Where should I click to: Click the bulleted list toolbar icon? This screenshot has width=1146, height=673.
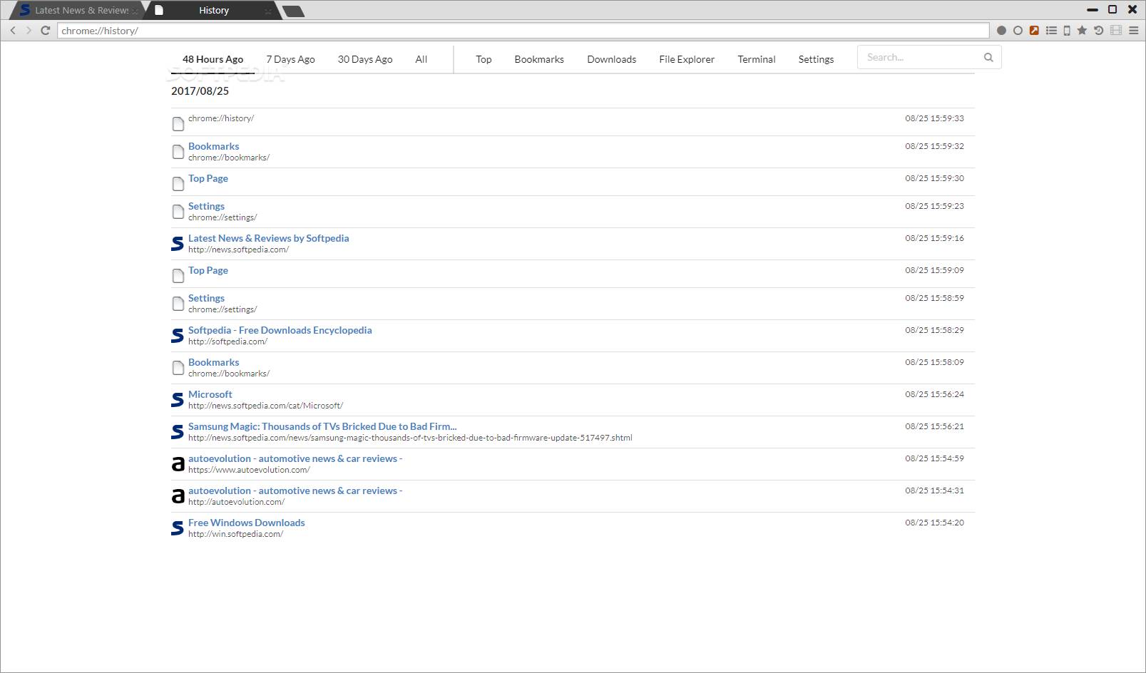tap(1051, 31)
